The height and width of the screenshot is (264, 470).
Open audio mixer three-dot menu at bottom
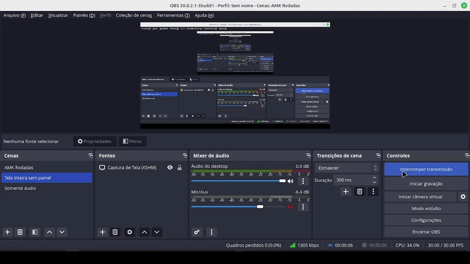pyautogui.click(x=211, y=232)
